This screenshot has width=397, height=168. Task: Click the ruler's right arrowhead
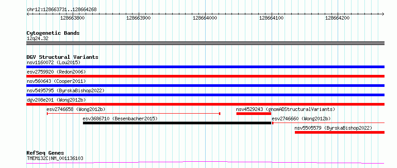coord(383,14)
